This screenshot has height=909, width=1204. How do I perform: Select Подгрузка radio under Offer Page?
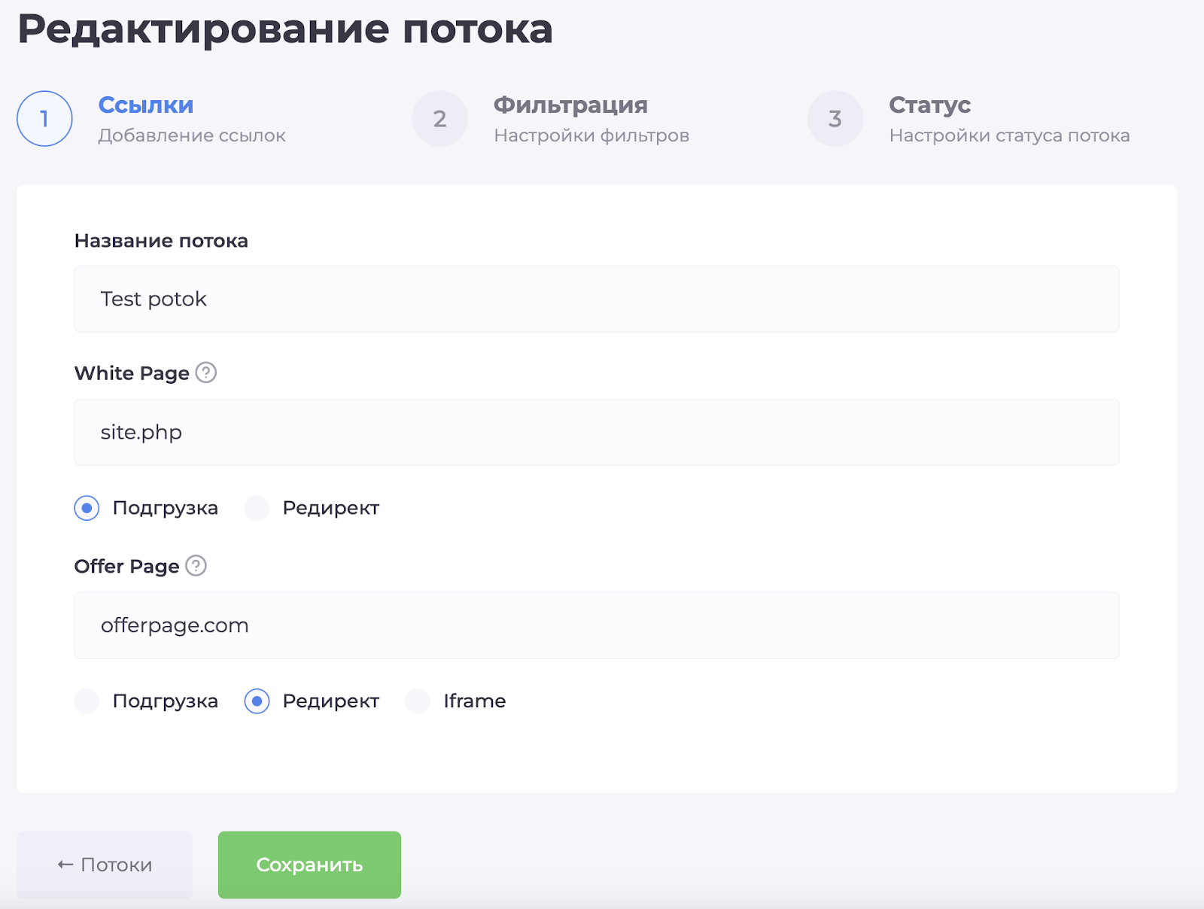[87, 701]
